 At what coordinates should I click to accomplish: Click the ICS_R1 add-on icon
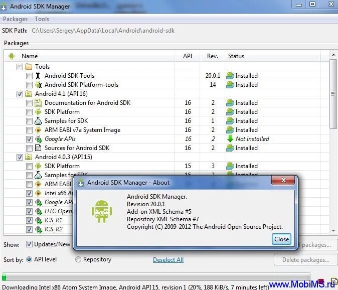click(39, 220)
